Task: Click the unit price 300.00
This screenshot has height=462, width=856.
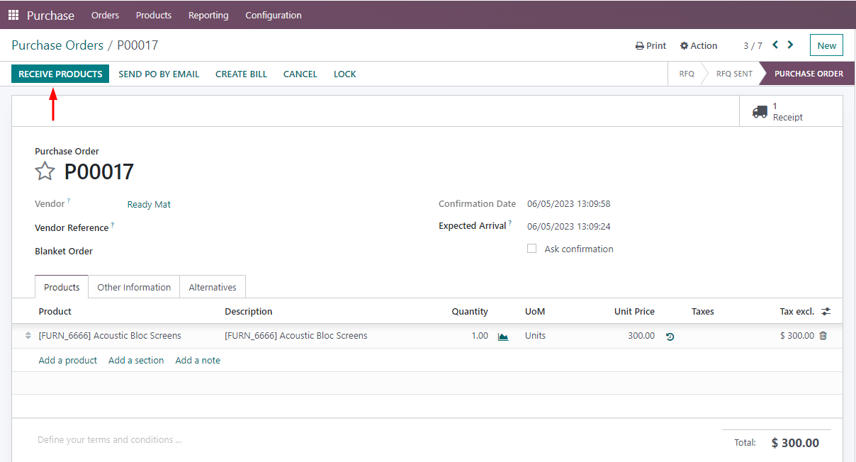Action: tap(641, 336)
